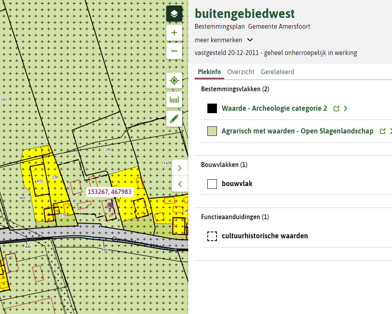Open Waarde - Archeologie categorie 2 link
The image size is (392, 314).
pyautogui.click(x=274, y=108)
